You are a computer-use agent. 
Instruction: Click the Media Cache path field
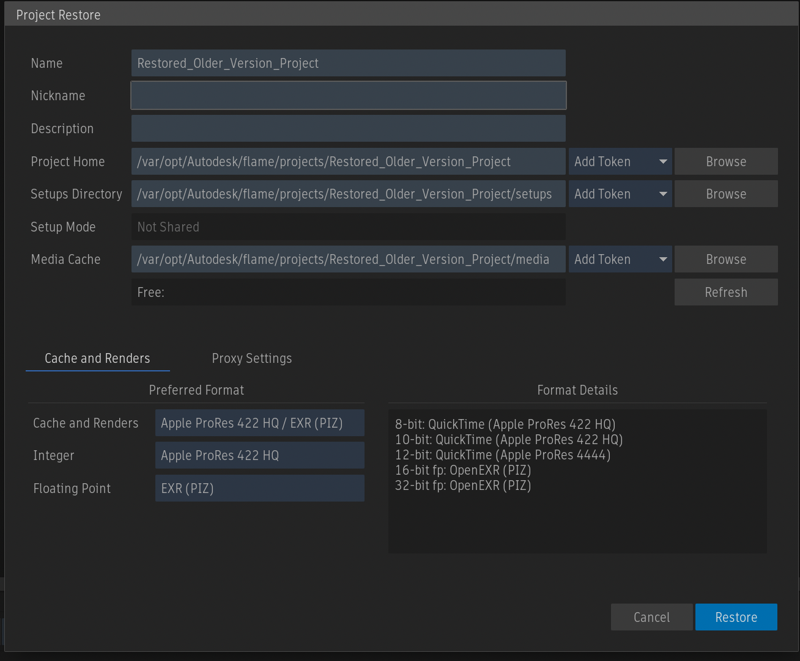click(348, 260)
